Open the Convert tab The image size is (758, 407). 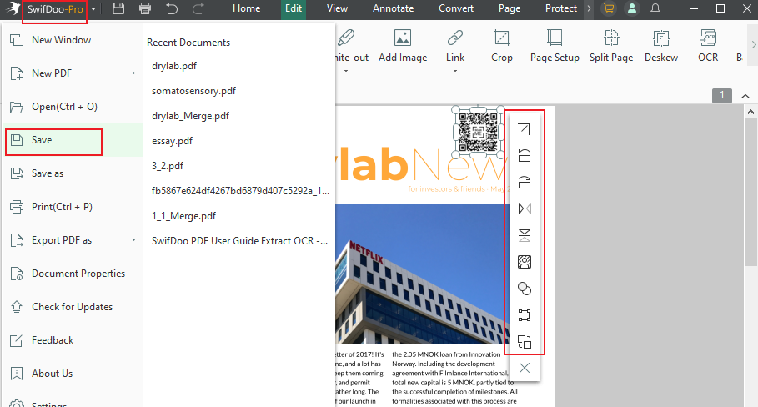[x=456, y=8]
